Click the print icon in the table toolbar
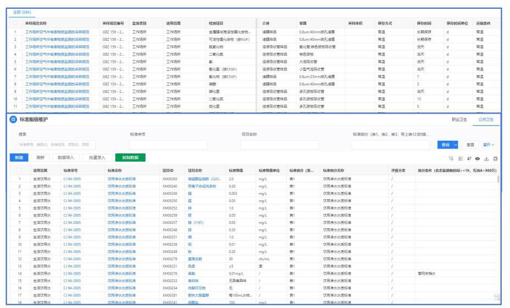 pos(495,158)
